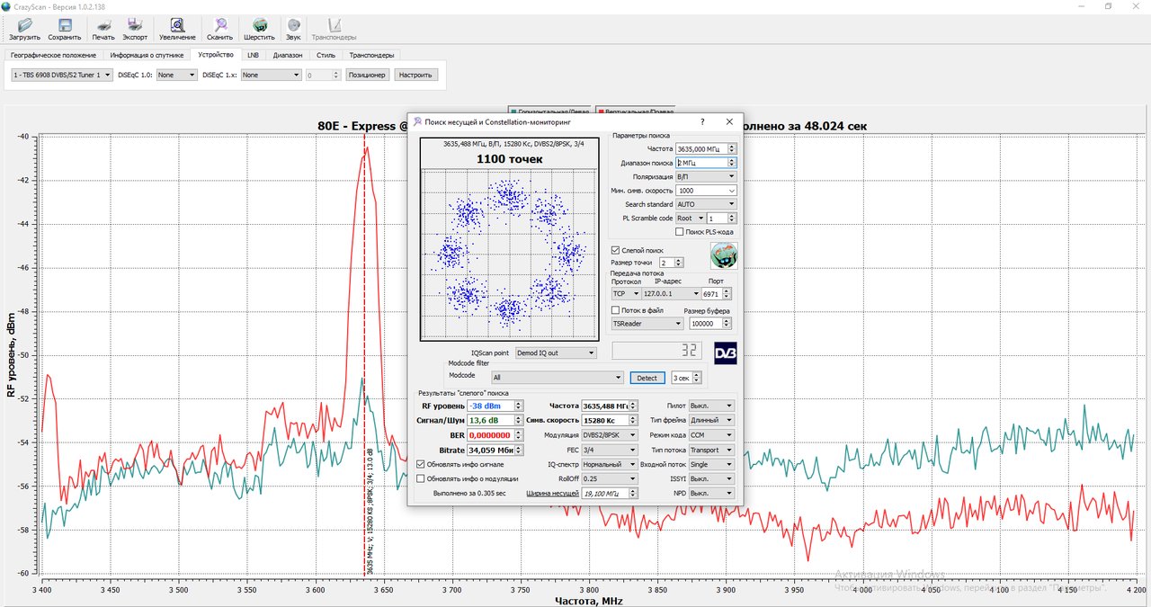
Task: Open the PL Scramble code Root dropdown
Action: point(689,219)
